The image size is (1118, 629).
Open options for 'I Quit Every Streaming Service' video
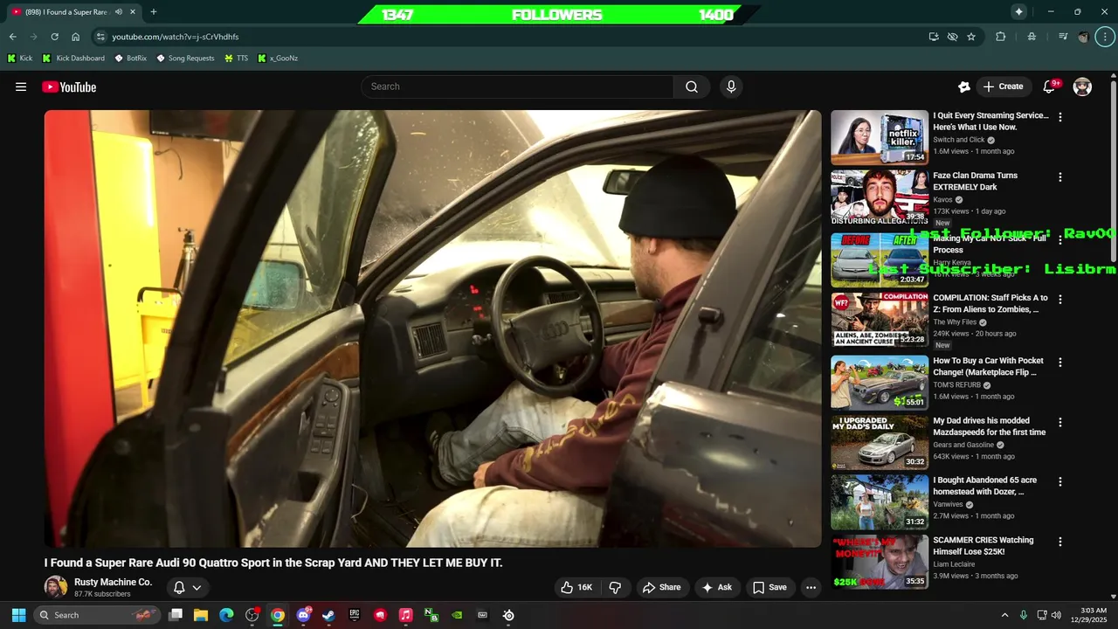(x=1060, y=117)
